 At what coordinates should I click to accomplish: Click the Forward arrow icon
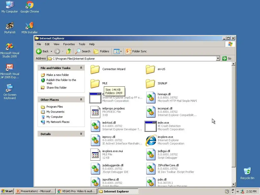click(57, 51)
